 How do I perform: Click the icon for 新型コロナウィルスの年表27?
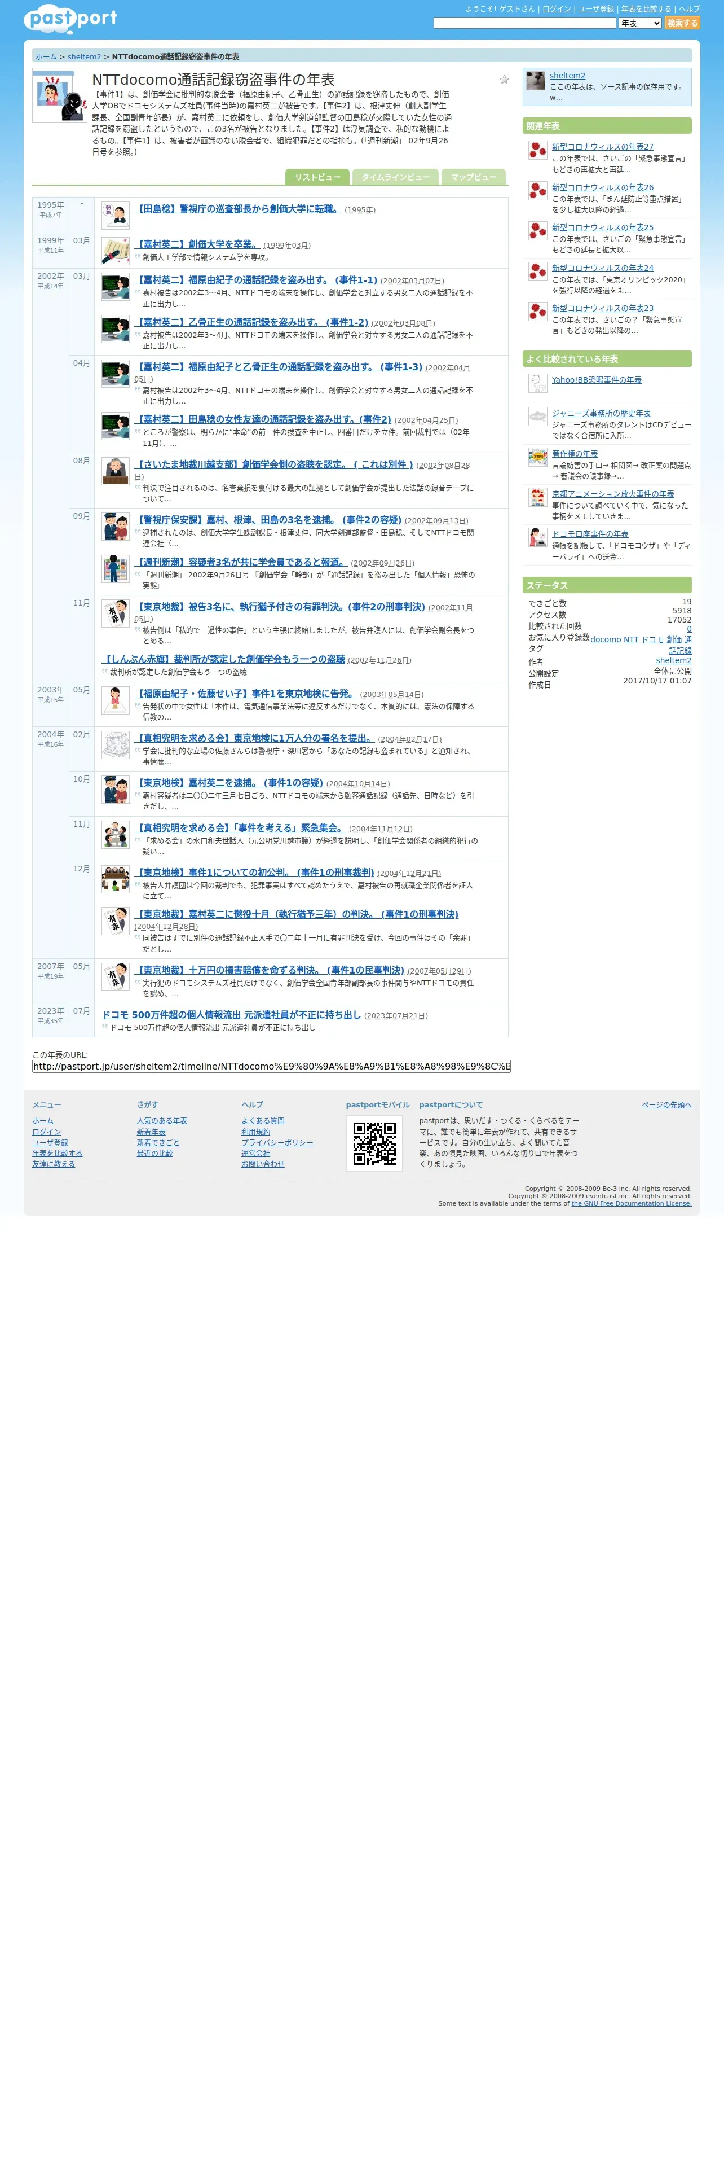click(538, 150)
